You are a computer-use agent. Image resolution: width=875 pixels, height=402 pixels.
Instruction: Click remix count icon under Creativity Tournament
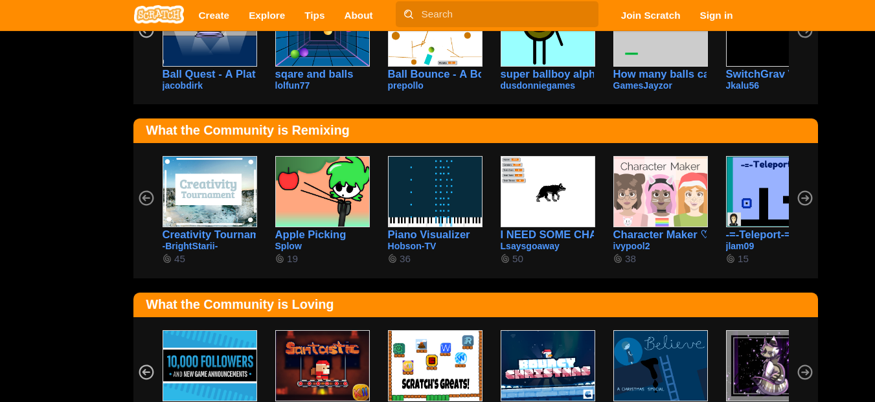pyautogui.click(x=167, y=259)
